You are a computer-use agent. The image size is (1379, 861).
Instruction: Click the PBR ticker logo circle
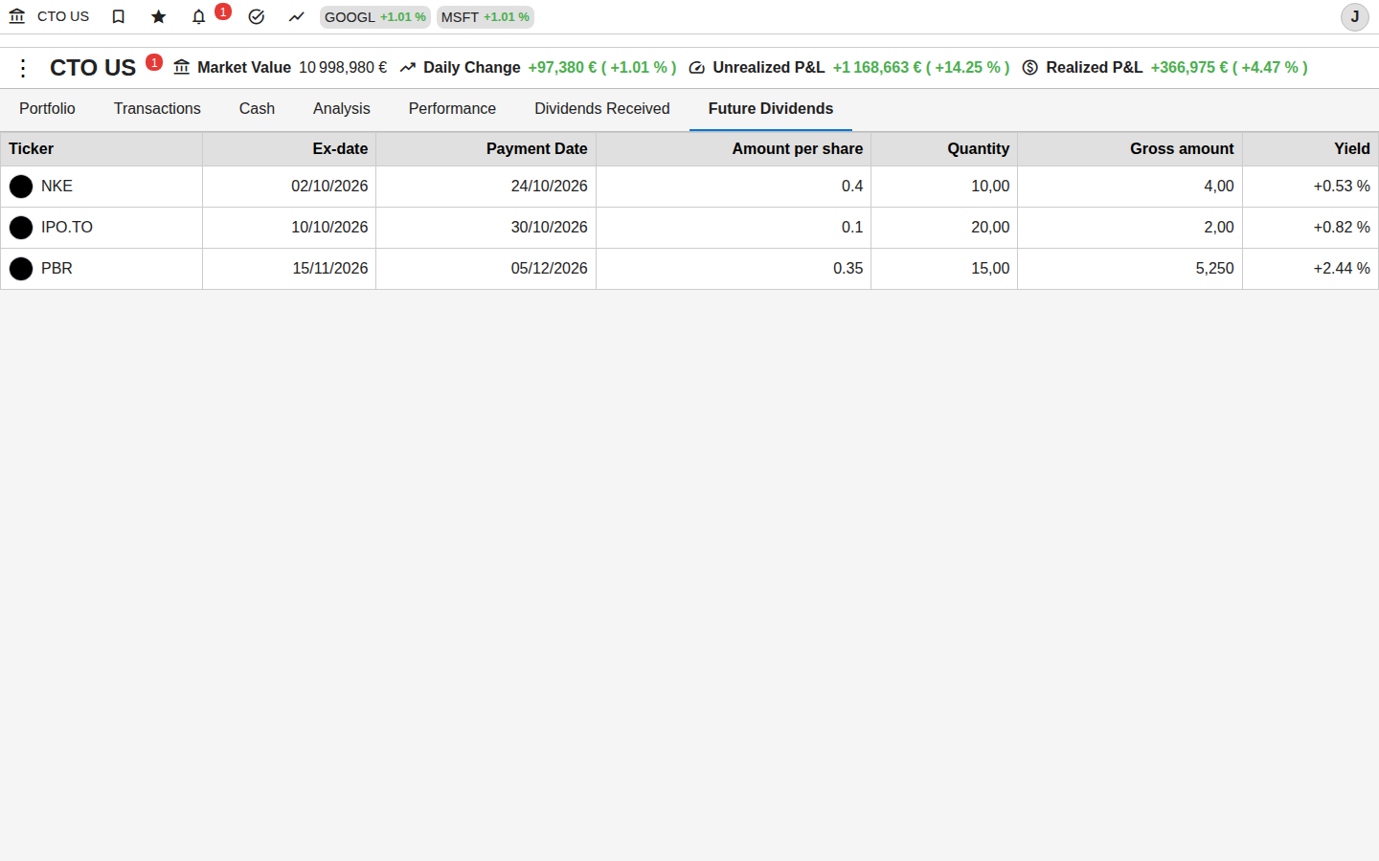coord(21,269)
